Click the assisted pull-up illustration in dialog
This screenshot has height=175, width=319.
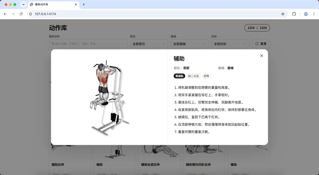110,98
